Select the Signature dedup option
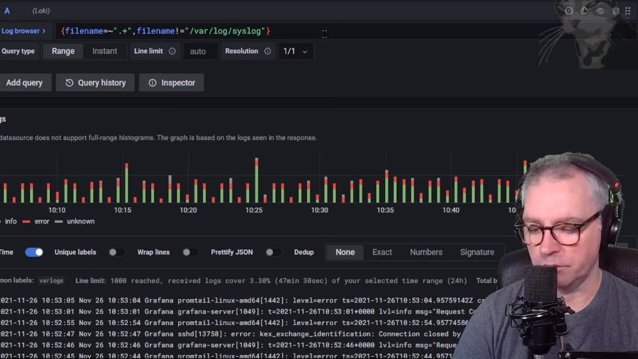This screenshot has width=638, height=359. [477, 252]
